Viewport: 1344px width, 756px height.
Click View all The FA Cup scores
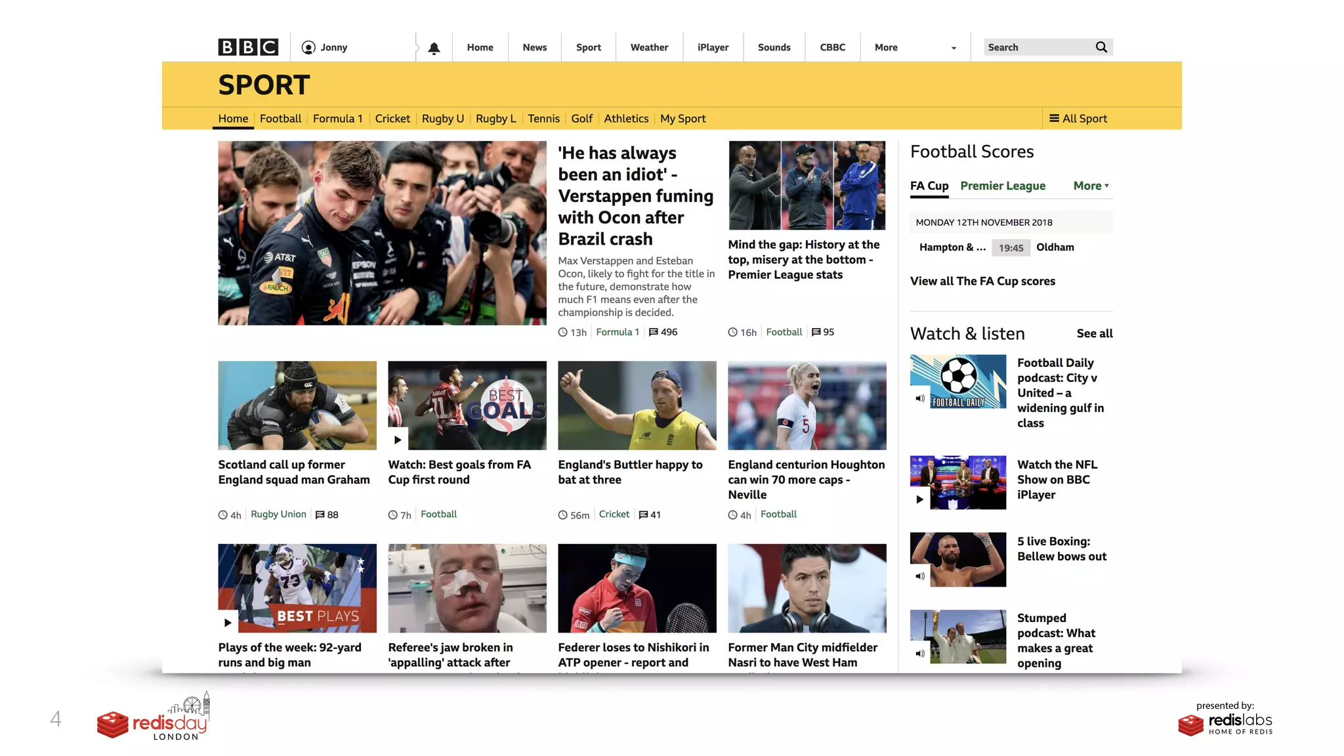(982, 282)
